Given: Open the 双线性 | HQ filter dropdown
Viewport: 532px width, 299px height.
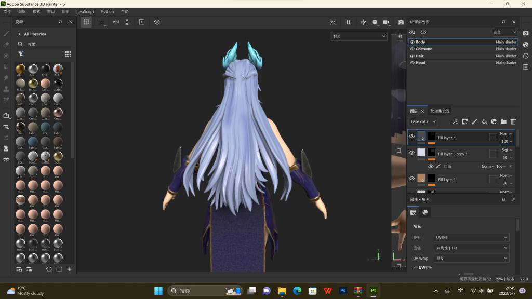Looking at the screenshot, I should [x=471, y=248].
